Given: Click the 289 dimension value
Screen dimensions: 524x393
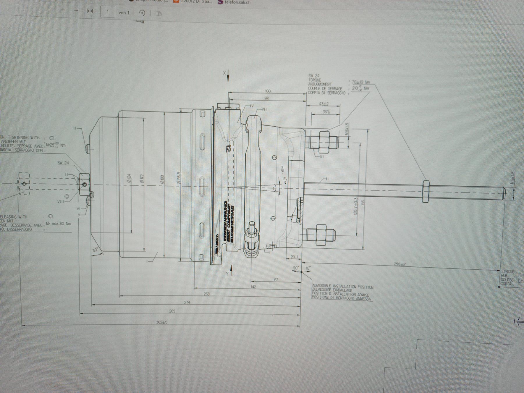Looking at the screenshot, I should [x=172, y=311].
